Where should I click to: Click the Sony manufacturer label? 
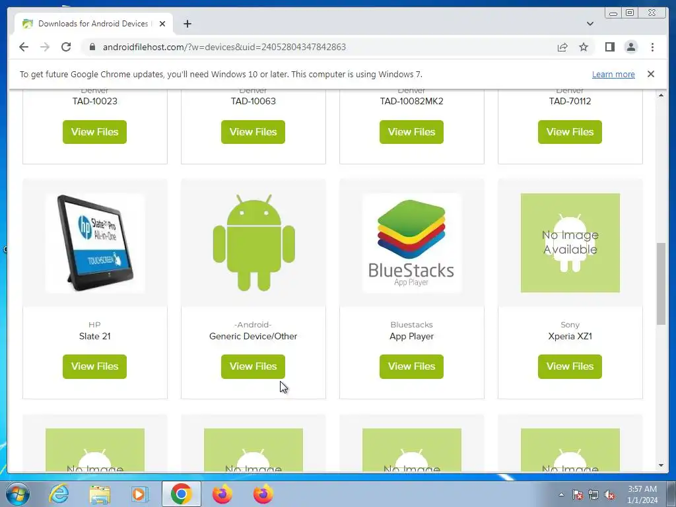point(570,325)
